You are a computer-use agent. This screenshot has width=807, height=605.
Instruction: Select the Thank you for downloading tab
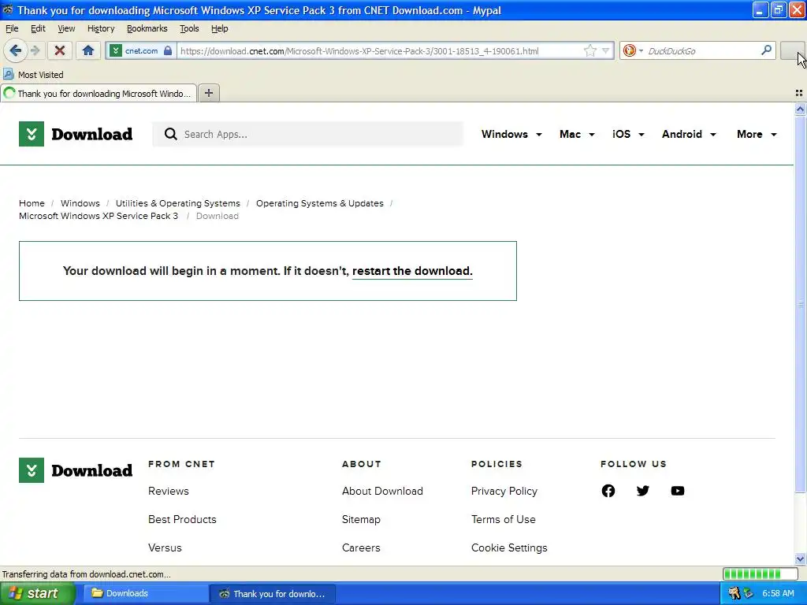pos(99,93)
